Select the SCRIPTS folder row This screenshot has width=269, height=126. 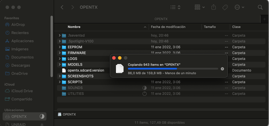point(161,82)
